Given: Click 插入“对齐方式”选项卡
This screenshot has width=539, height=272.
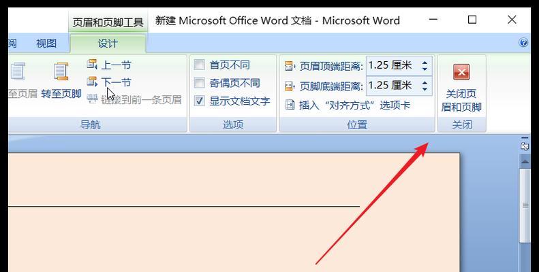Looking at the screenshot, I should tap(348, 105).
